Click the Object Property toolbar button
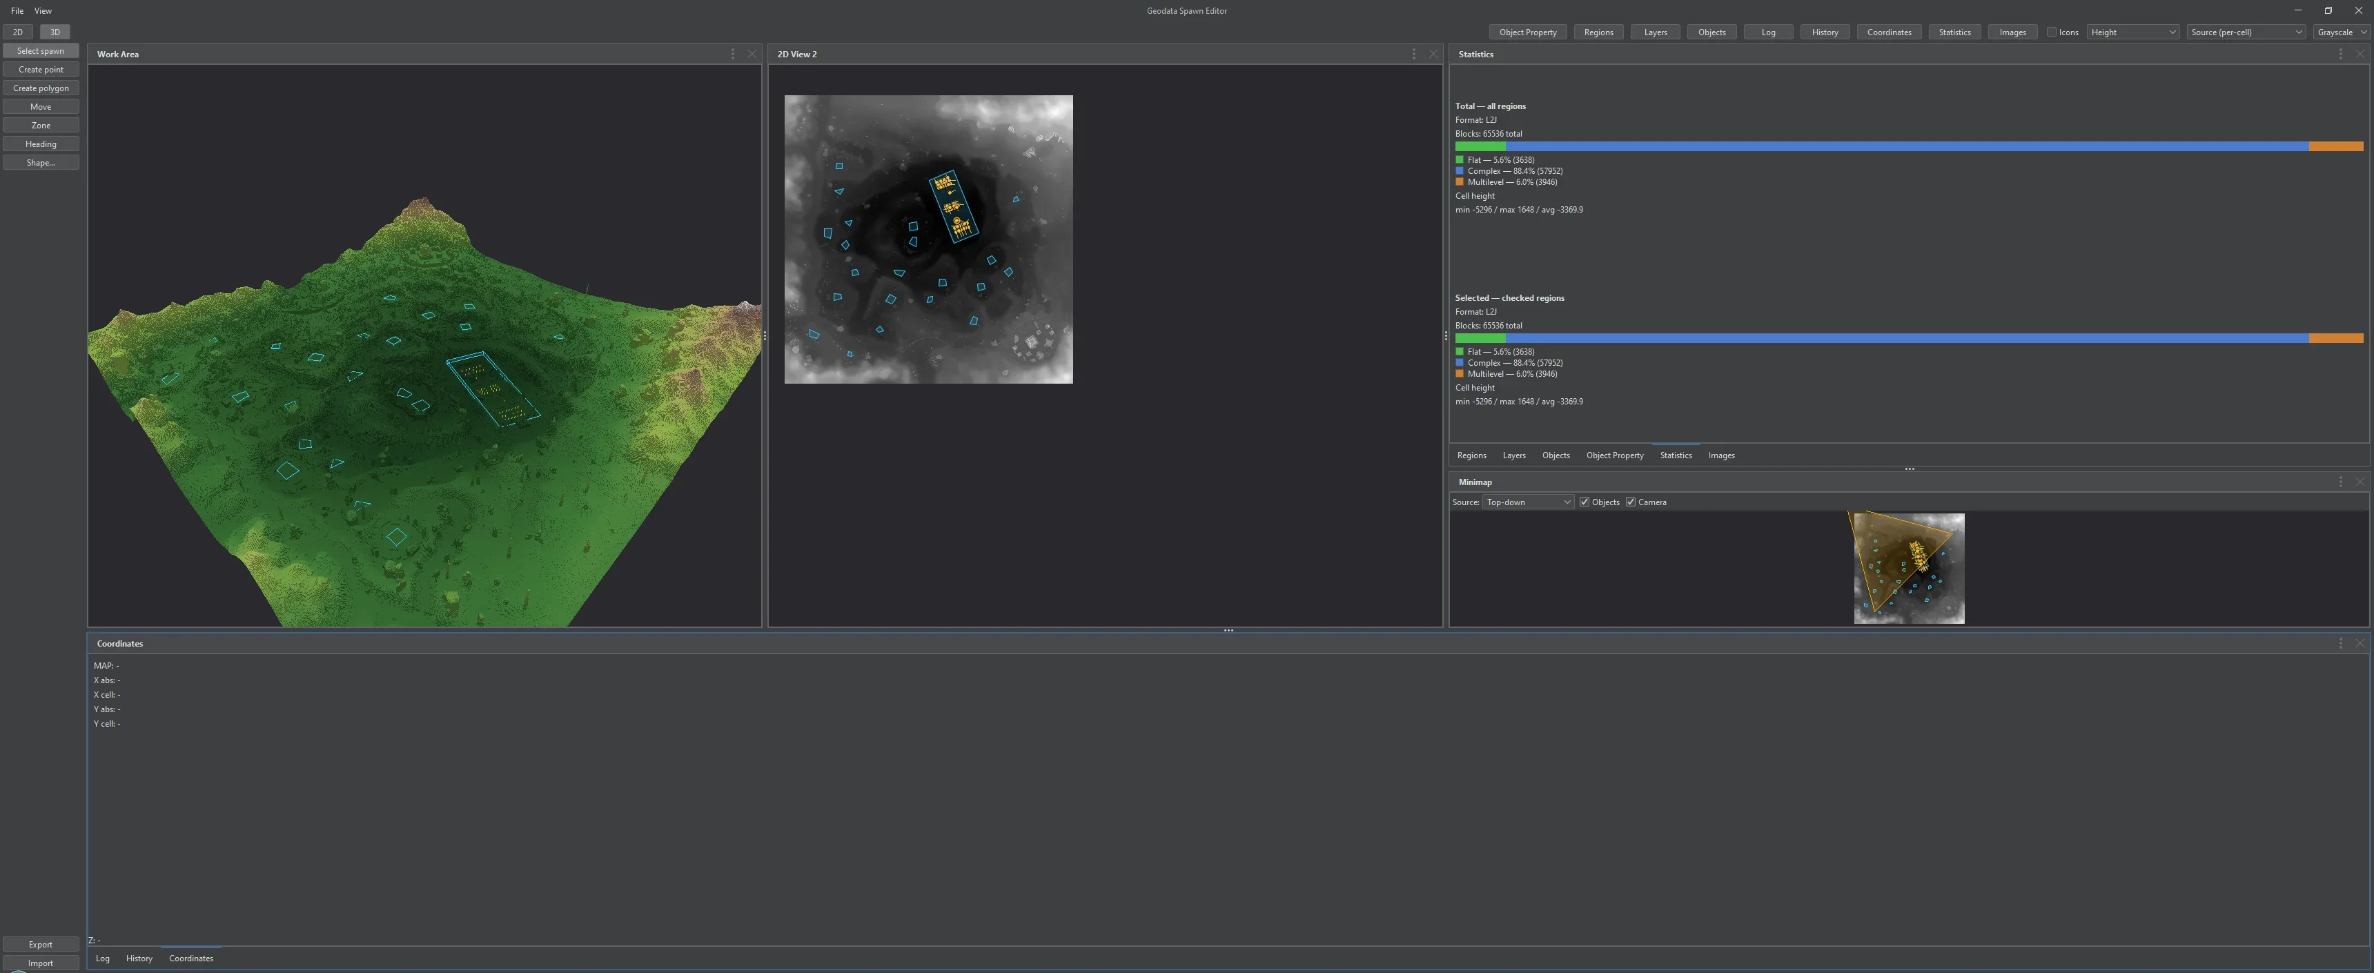2374x973 pixels. [1527, 32]
